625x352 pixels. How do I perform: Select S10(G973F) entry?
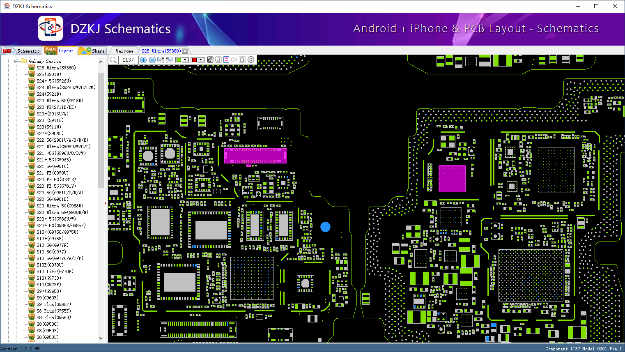pos(48,285)
